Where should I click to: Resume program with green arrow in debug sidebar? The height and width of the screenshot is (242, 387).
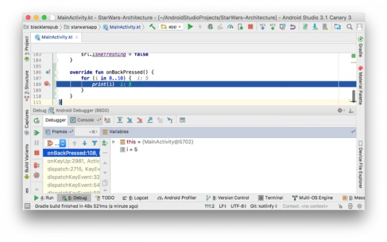pyautogui.click(x=37, y=132)
